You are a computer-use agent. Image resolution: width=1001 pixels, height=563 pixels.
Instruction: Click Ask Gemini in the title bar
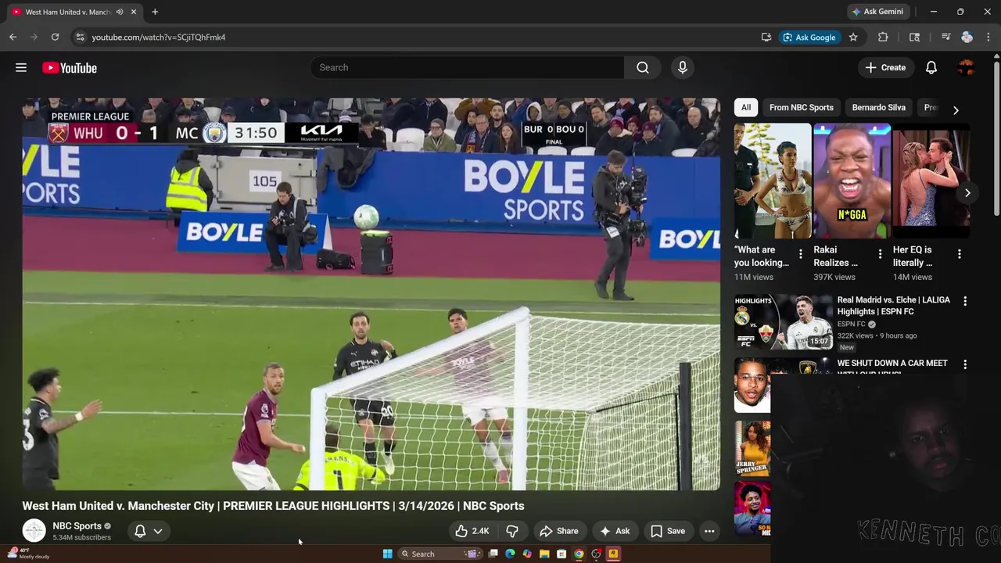point(877,12)
